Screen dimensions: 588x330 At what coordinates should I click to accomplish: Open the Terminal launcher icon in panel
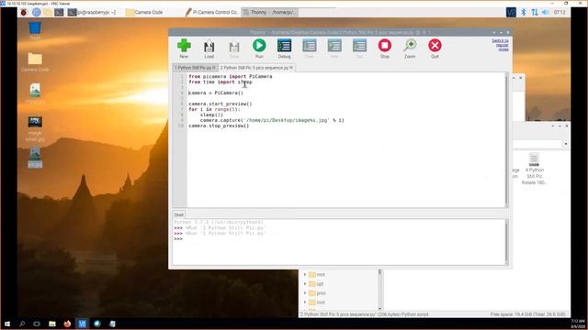(59, 12)
